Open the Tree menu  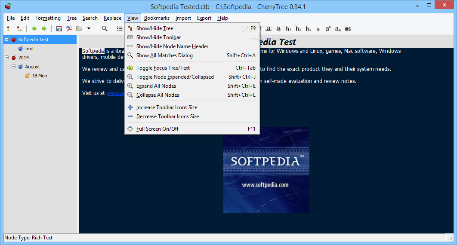71,18
